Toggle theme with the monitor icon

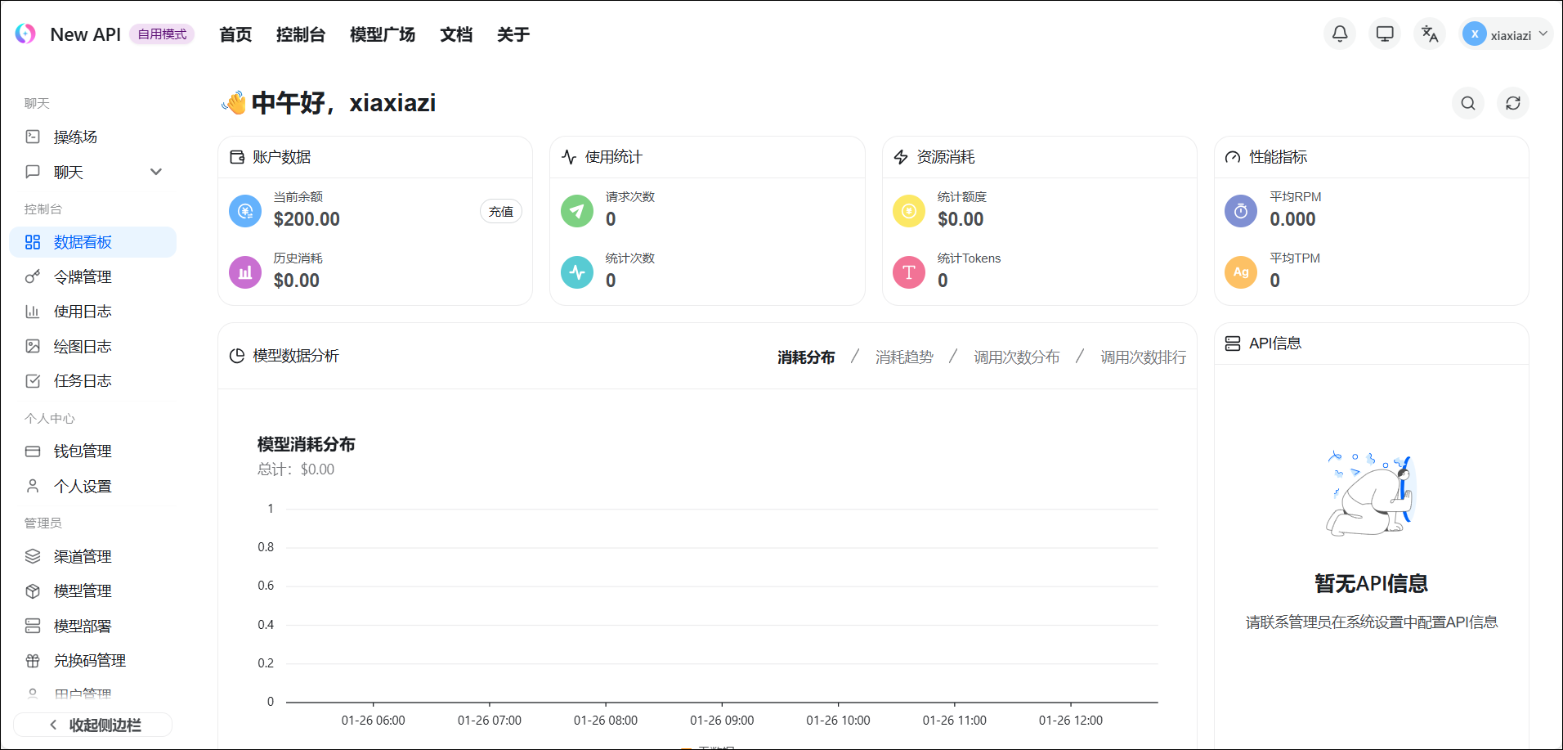1385,34
